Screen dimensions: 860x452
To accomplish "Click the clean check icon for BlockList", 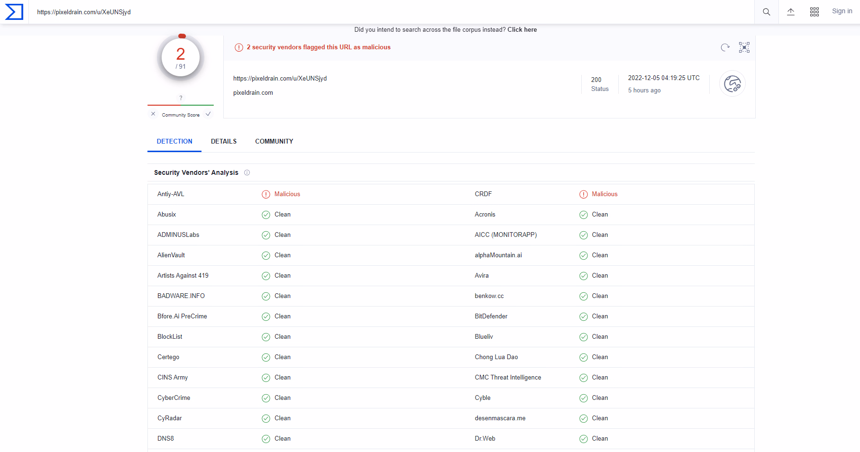I will point(266,337).
